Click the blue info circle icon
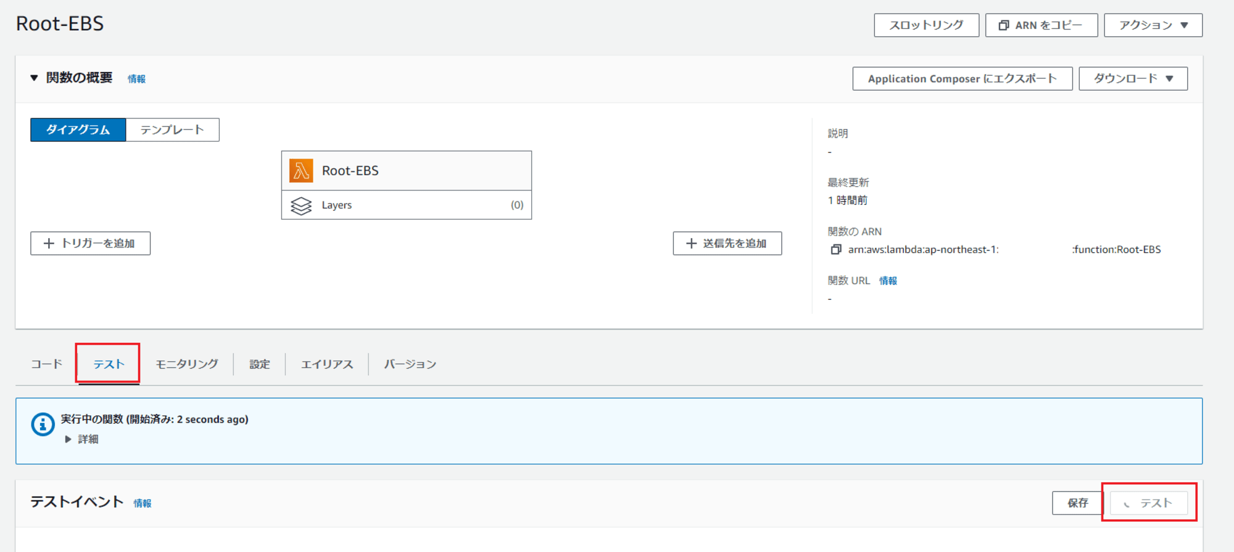Viewport: 1234px width, 552px height. (43, 424)
